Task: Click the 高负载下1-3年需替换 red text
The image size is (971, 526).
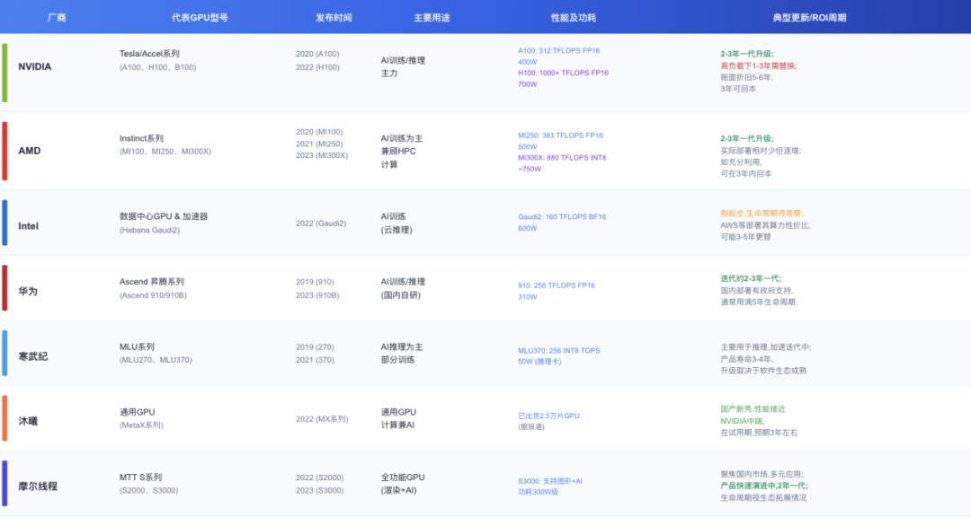Action: (757, 66)
